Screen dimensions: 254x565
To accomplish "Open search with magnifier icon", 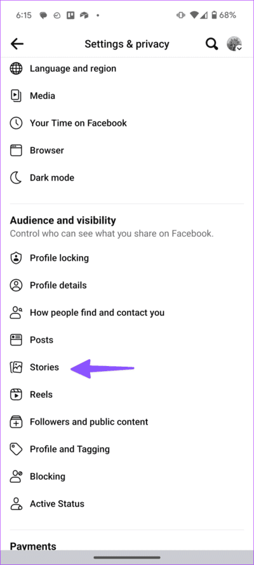I will click(x=212, y=44).
